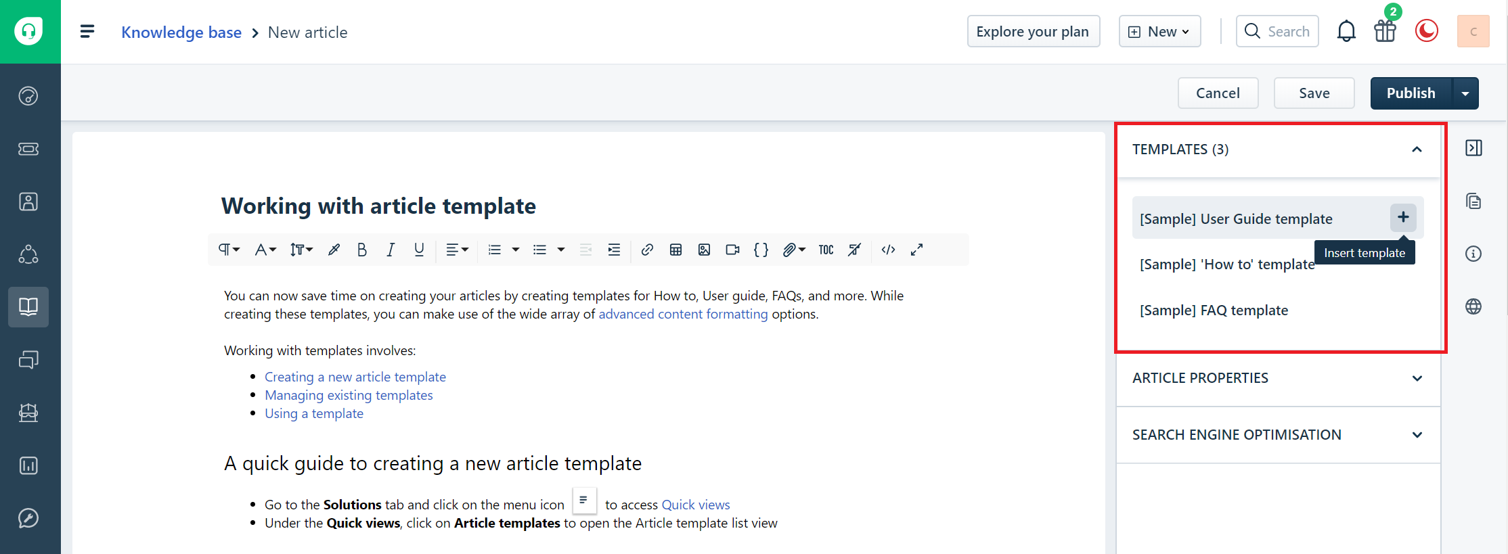The height and width of the screenshot is (554, 1508).
Task: Go to Knowledge base breadcrumb
Action: [181, 32]
